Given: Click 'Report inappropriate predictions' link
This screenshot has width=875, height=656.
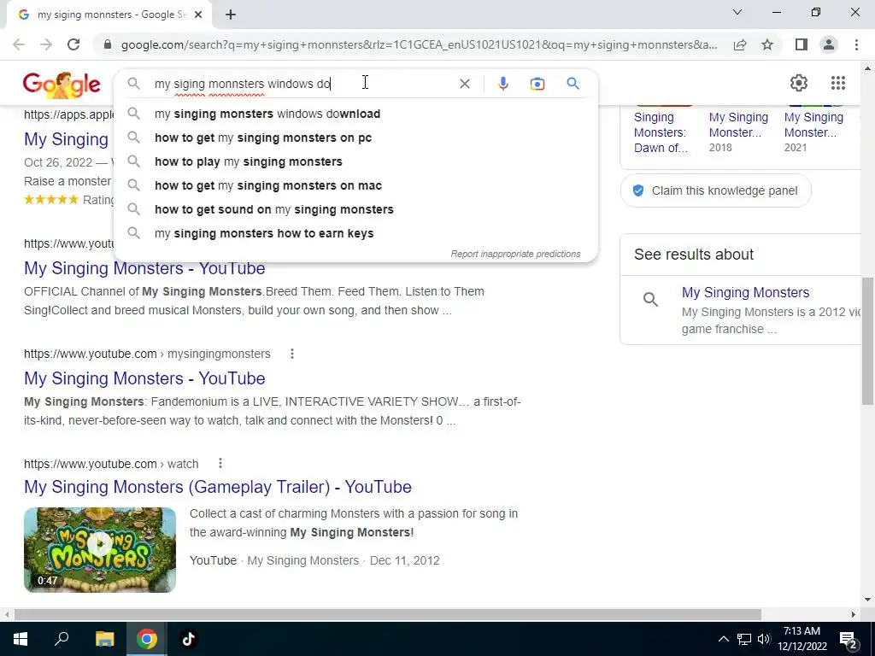Looking at the screenshot, I should click(x=515, y=254).
